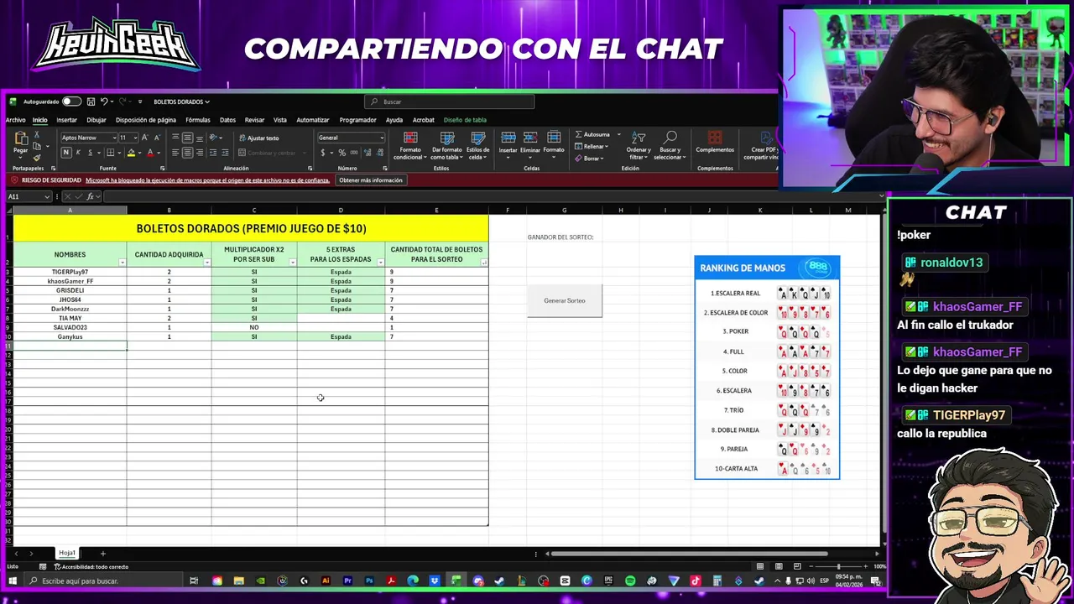Click the Generar Sorteo button
This screenshot has height=604, width=1074.
pos(565,300)
